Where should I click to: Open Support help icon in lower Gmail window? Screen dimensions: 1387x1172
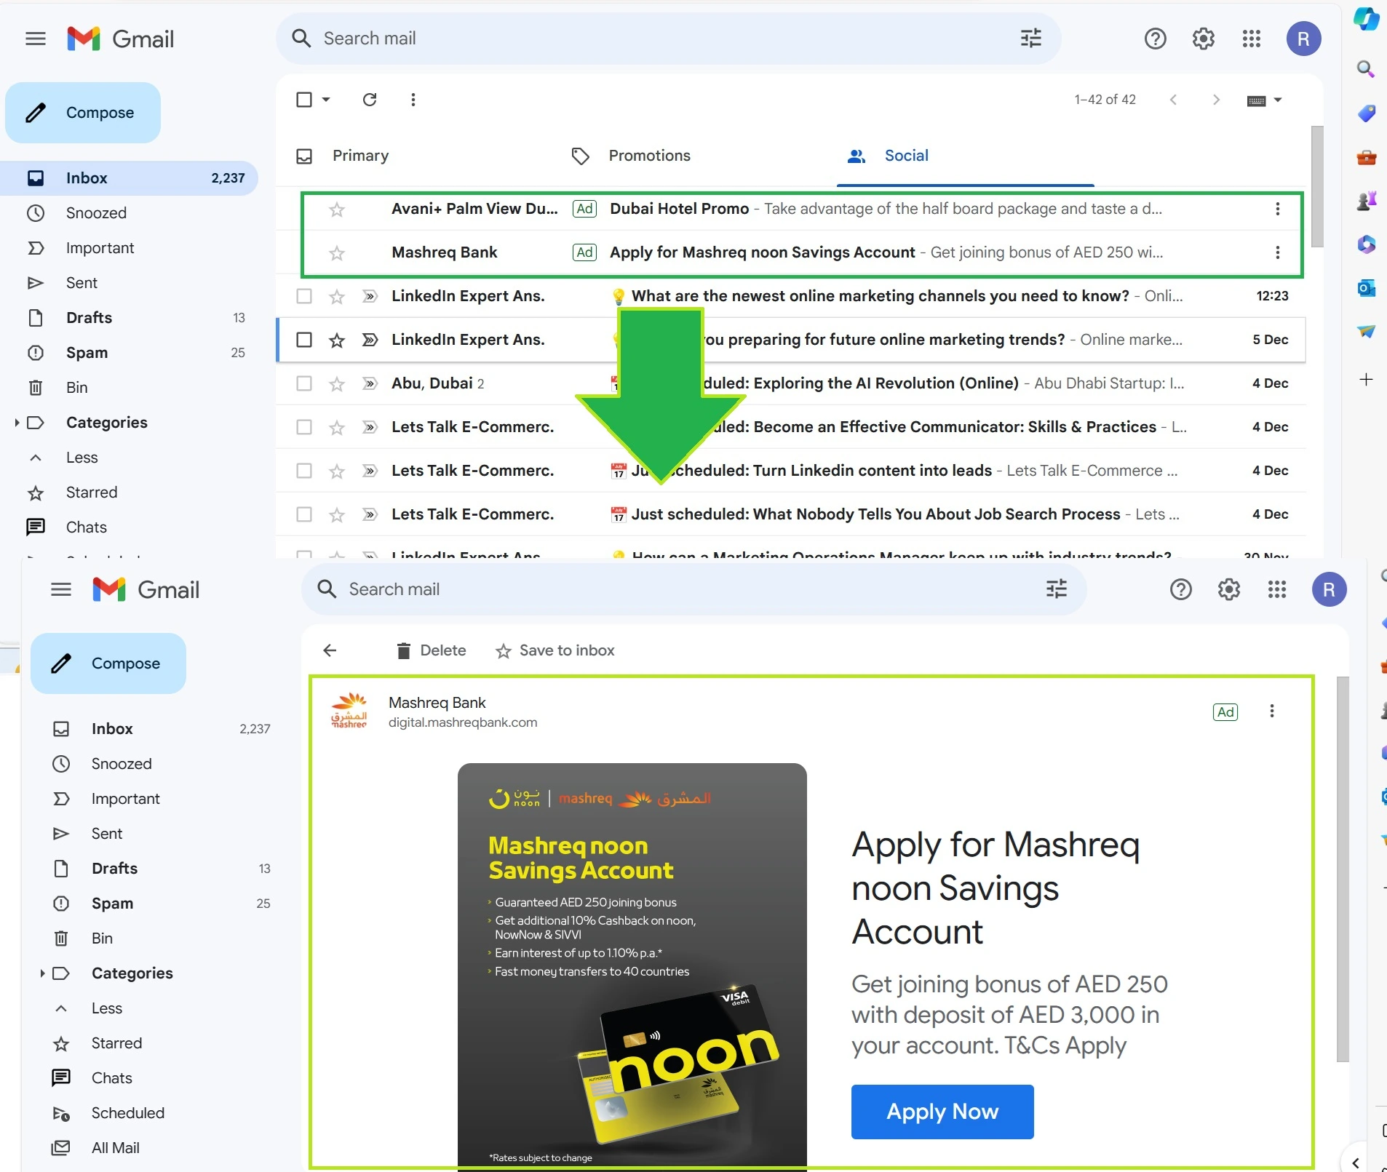1180,589
